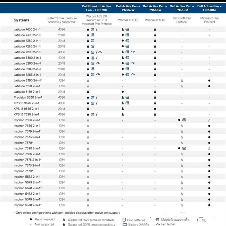Click 1024 value in Inspiron 7586 row
The width and height of the screenshot is (226, 226).
pos(62,126)
